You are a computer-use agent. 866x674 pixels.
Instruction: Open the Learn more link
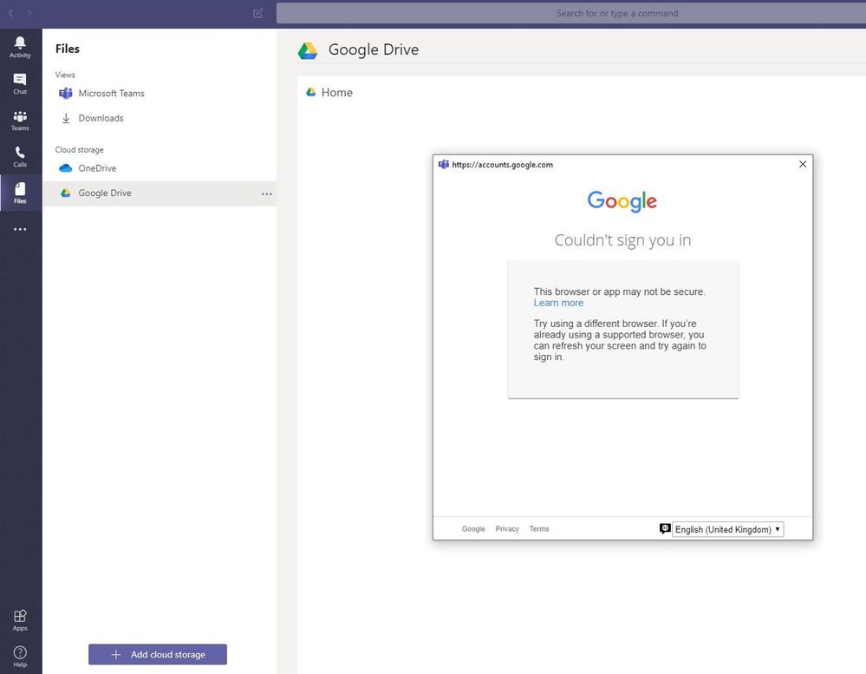[x=558, y=303]
